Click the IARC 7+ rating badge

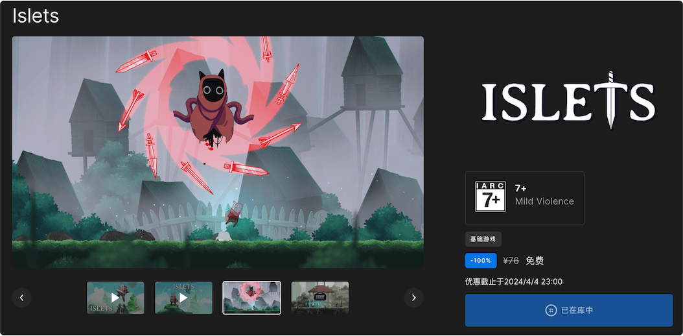490,197
